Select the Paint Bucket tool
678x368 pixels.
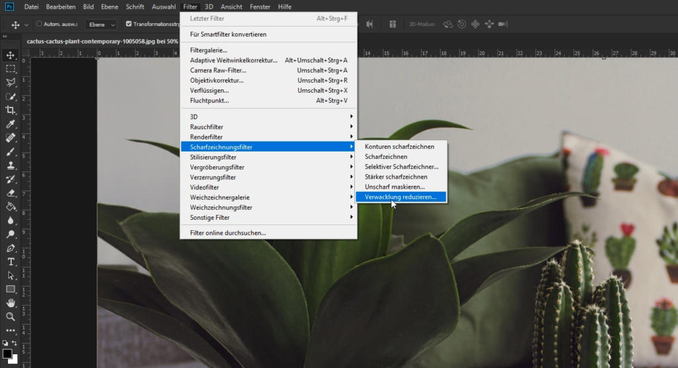point(11,207)
